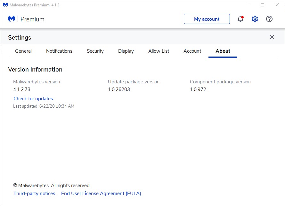Switch to the General tab
The height and width of the screenshot is (206, 285).
click(23, 51)
